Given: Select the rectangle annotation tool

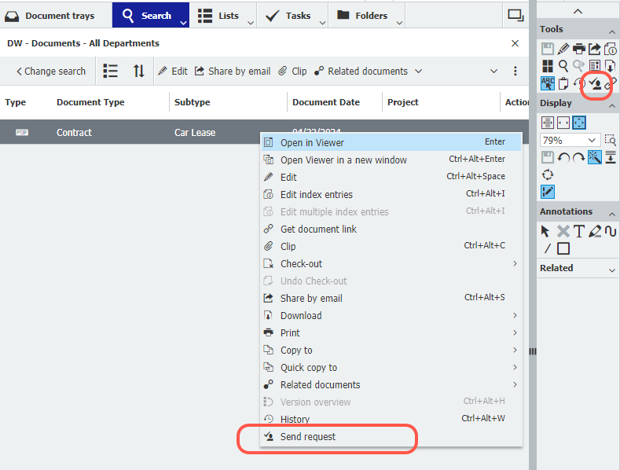Looking at the screenshot, I should coord(563,248).
